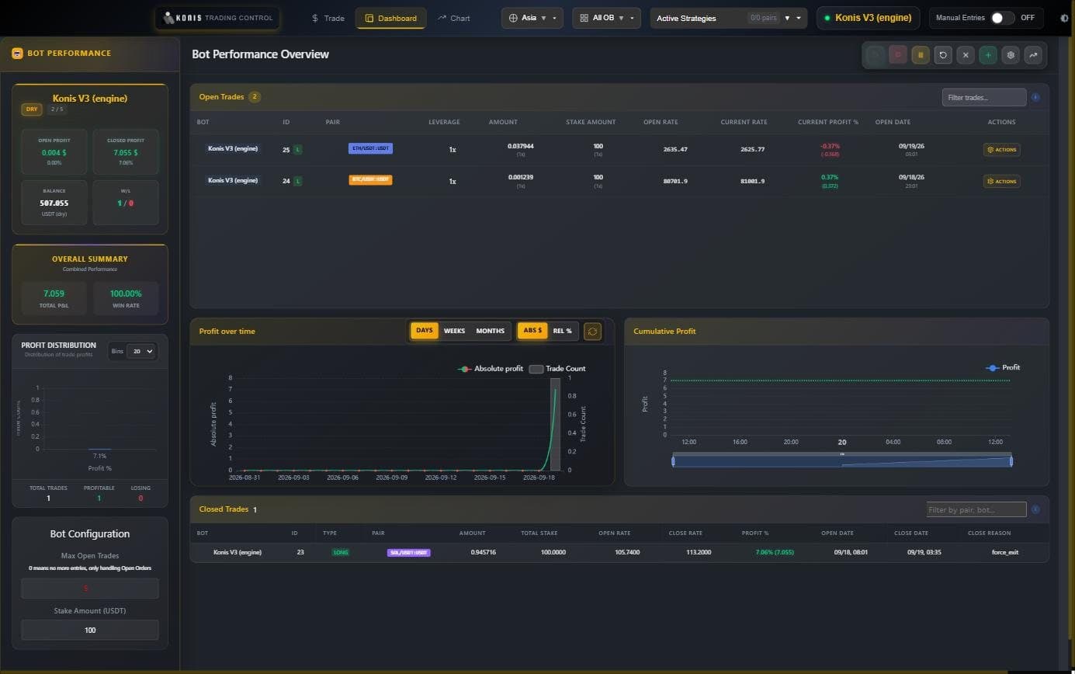Click the force_exit close reason cell
The image size is (1075, 674).
click(1004, 552)
